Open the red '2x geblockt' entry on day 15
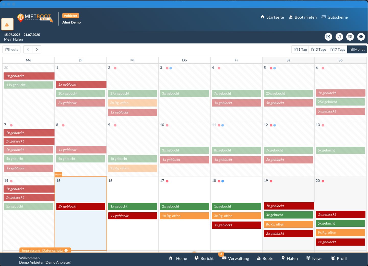The height and width of the screenshot is (266, 368). [x=80, y=206]
